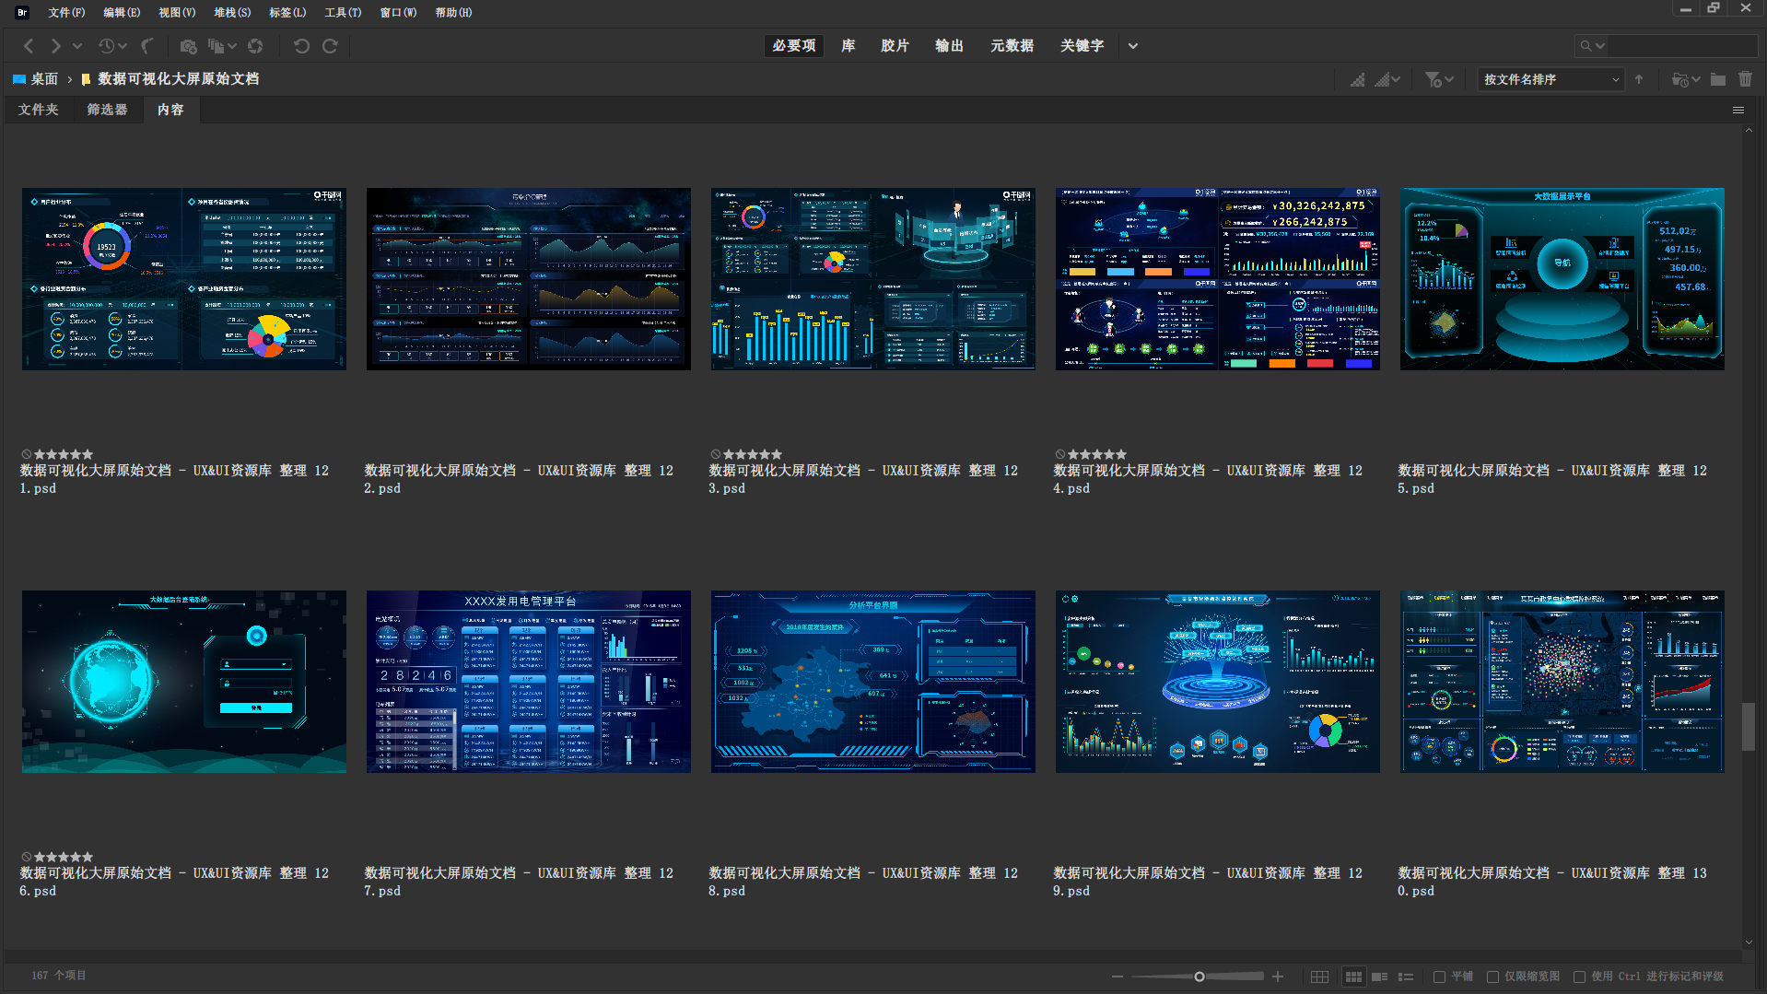
Task: Click the refine stacked-pages icon
Action: tap(216, 46)
